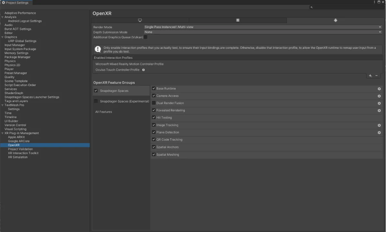Image resolution: width=386 pixels, height=232 pixels.
Task: Open the Depth Submission Mode dropdown
Action: (x=263, y=32)
